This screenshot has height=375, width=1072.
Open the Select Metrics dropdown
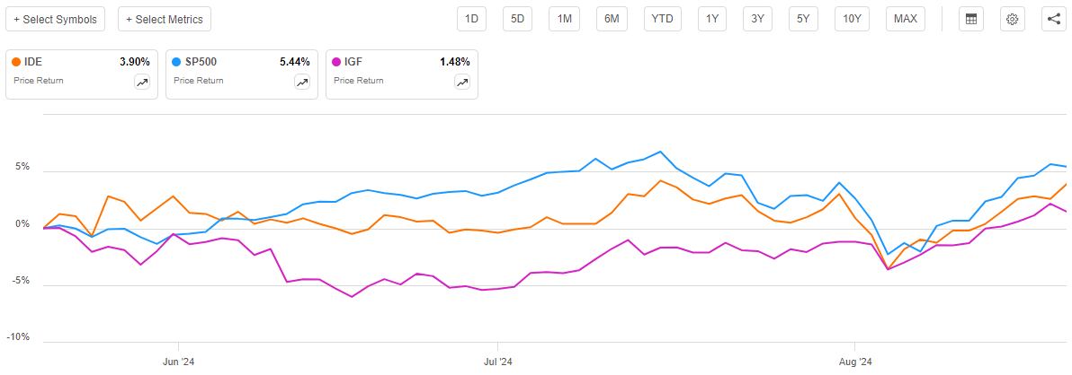[x=165, y=19]
